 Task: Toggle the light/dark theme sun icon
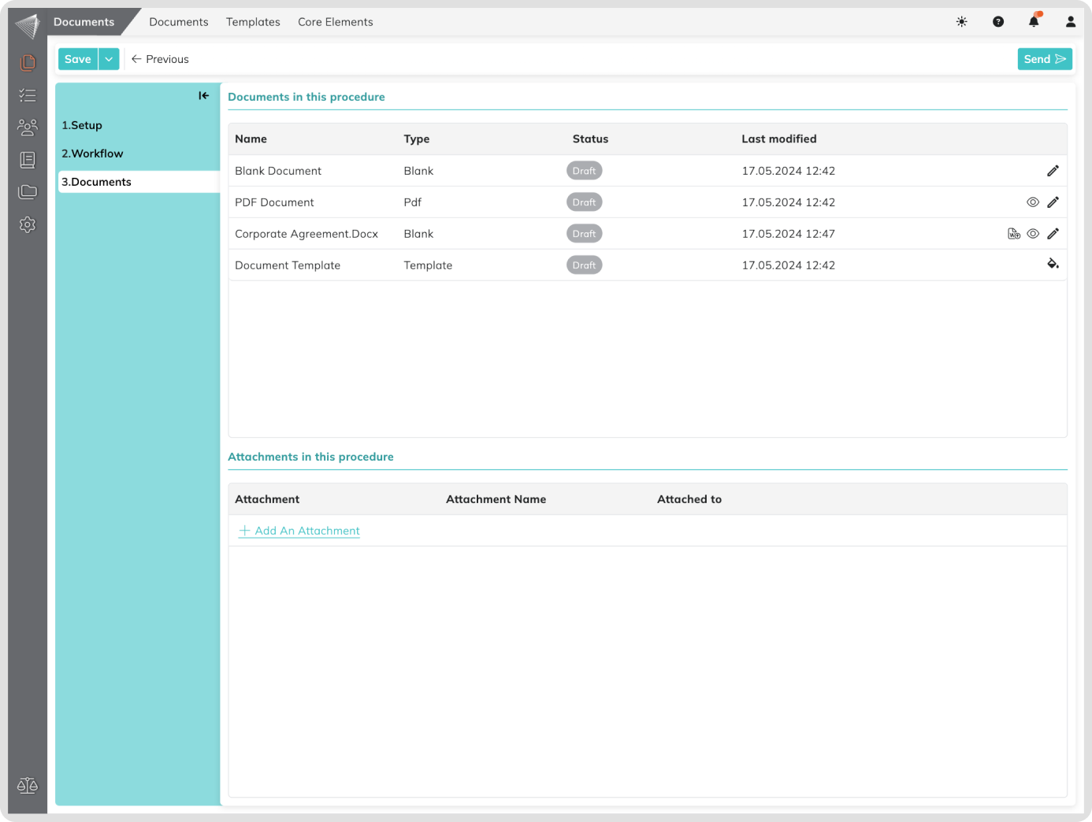(x=961, y=22)
